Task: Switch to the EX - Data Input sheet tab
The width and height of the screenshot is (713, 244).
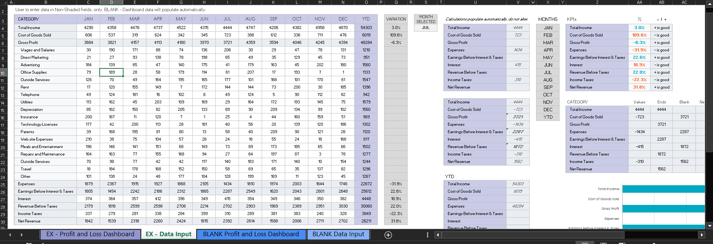Action: click(168, 234)
